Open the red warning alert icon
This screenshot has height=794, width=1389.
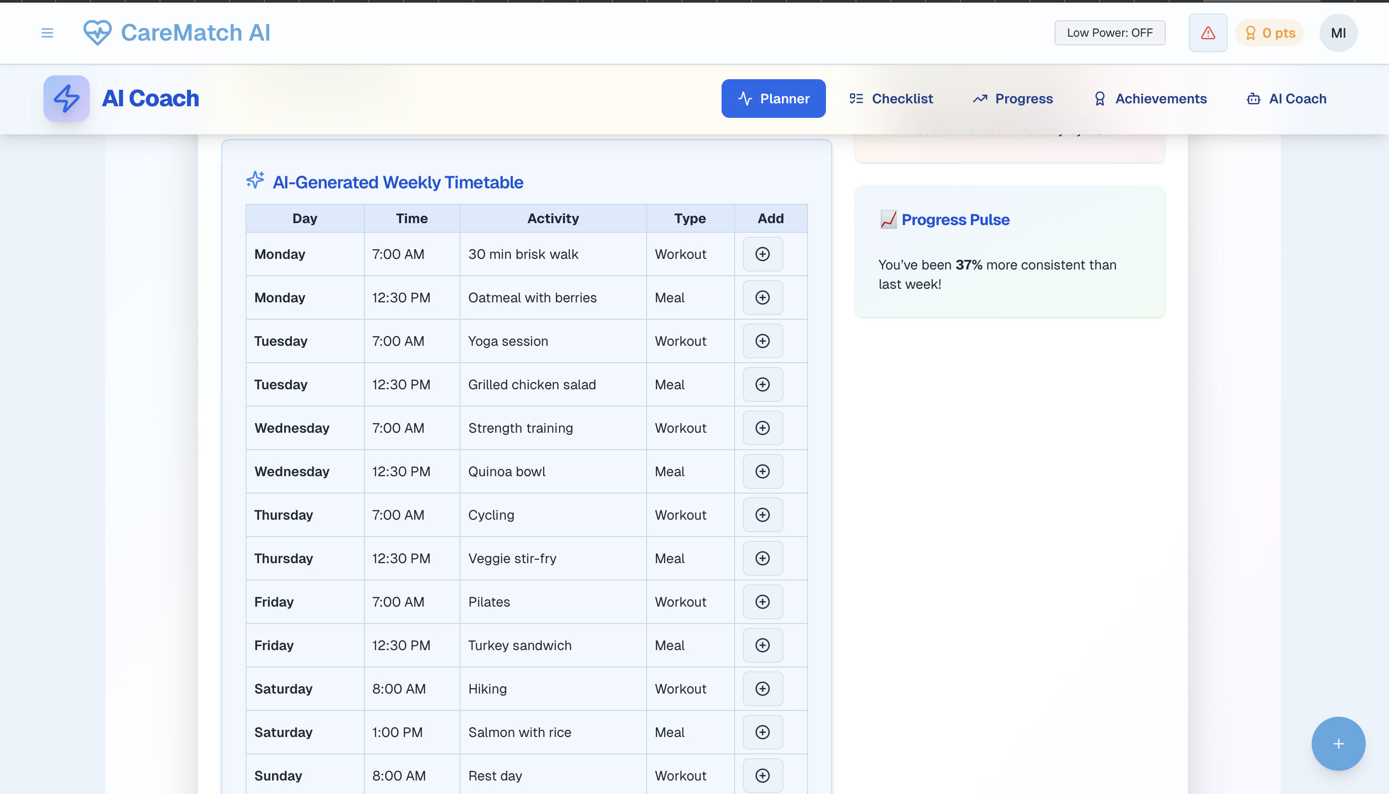coord(1207,33)
